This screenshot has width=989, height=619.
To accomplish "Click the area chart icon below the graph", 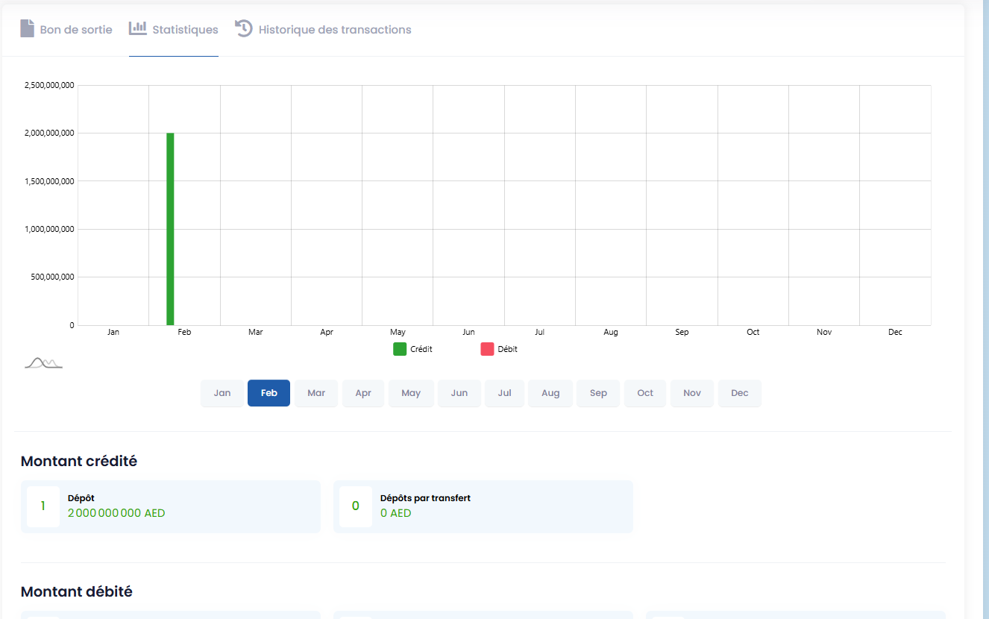I will coord(43,362).
